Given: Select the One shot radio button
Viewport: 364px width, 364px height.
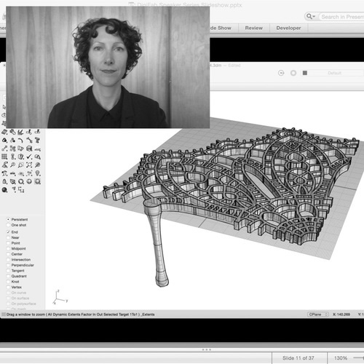Looking at the screenshot, I should 8,225.
